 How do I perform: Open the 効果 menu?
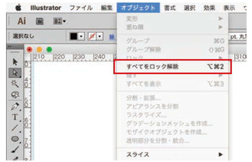209,8
